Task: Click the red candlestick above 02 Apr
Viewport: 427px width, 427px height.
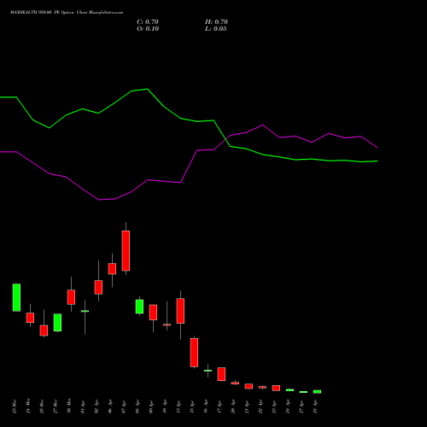Action: (x=98, y=287)
